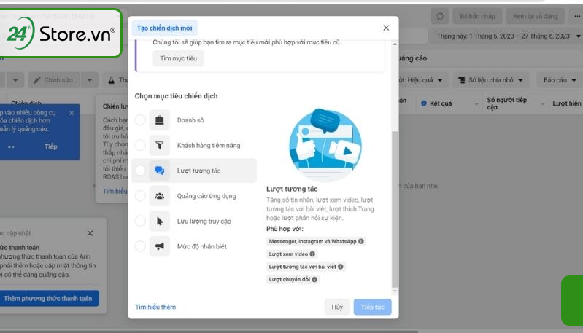The height and width of the screenshot is (333, 583).
Task: Click the Kết quả info icon
Action: [x=424, y=103]
